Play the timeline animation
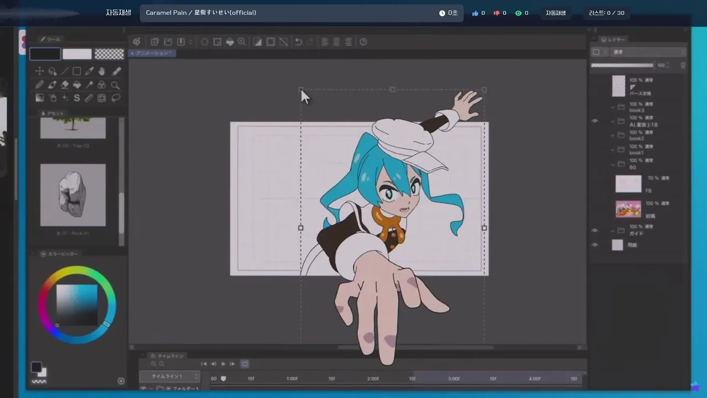The image size is (707, 398). tap(223, 364)
